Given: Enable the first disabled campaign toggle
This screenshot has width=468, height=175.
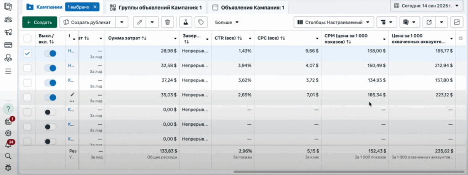Looking at the screenshot, I should [50, 112].
